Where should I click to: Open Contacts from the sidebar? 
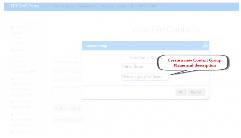(18, 43)
